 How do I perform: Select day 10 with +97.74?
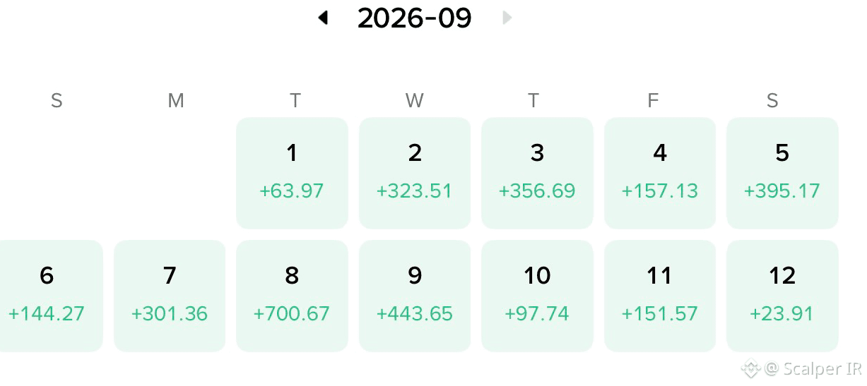pyautogui.click(x=537, y=296)
